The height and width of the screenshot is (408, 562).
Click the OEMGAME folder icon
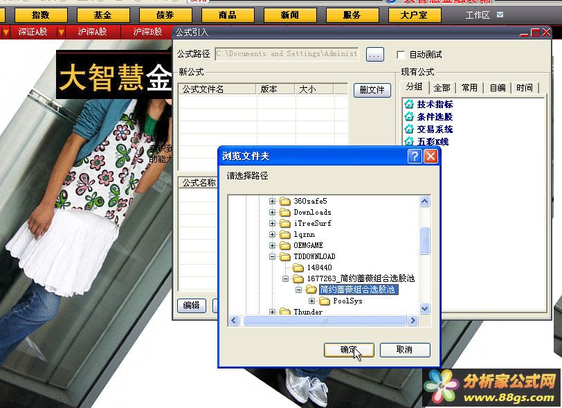[x=285, y=246]
